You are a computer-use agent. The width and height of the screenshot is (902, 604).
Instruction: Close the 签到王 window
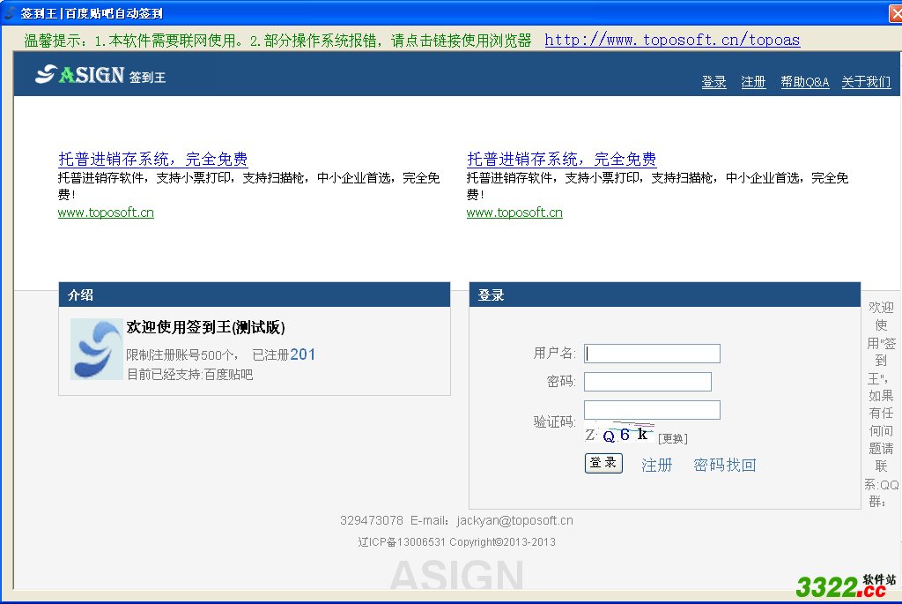click(895, 13)
